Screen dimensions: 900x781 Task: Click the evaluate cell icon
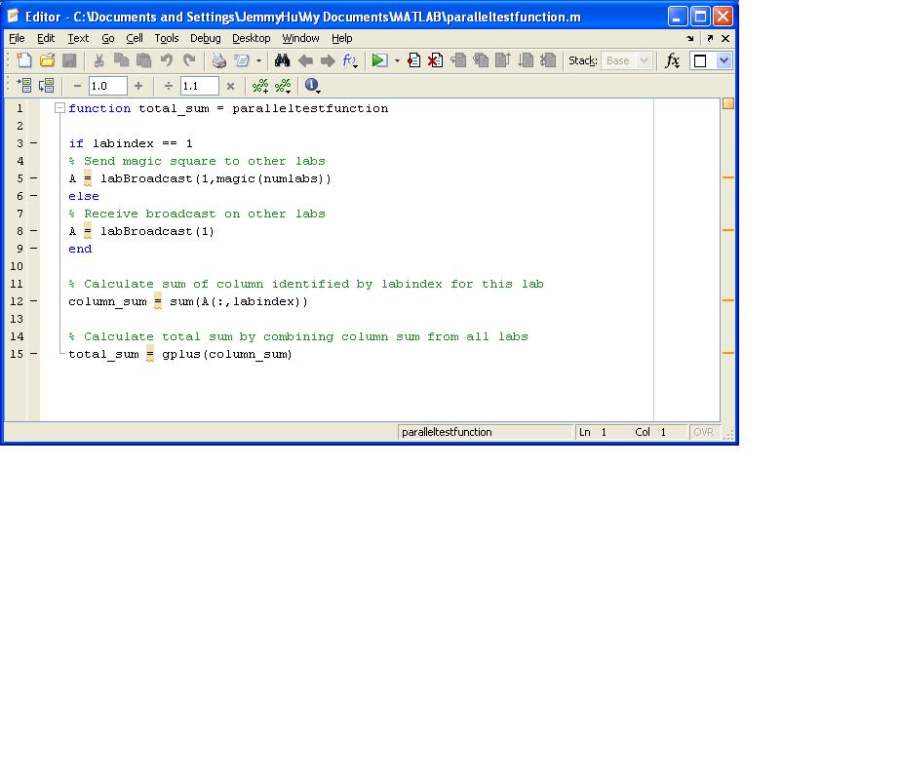[x=23, y=86]
